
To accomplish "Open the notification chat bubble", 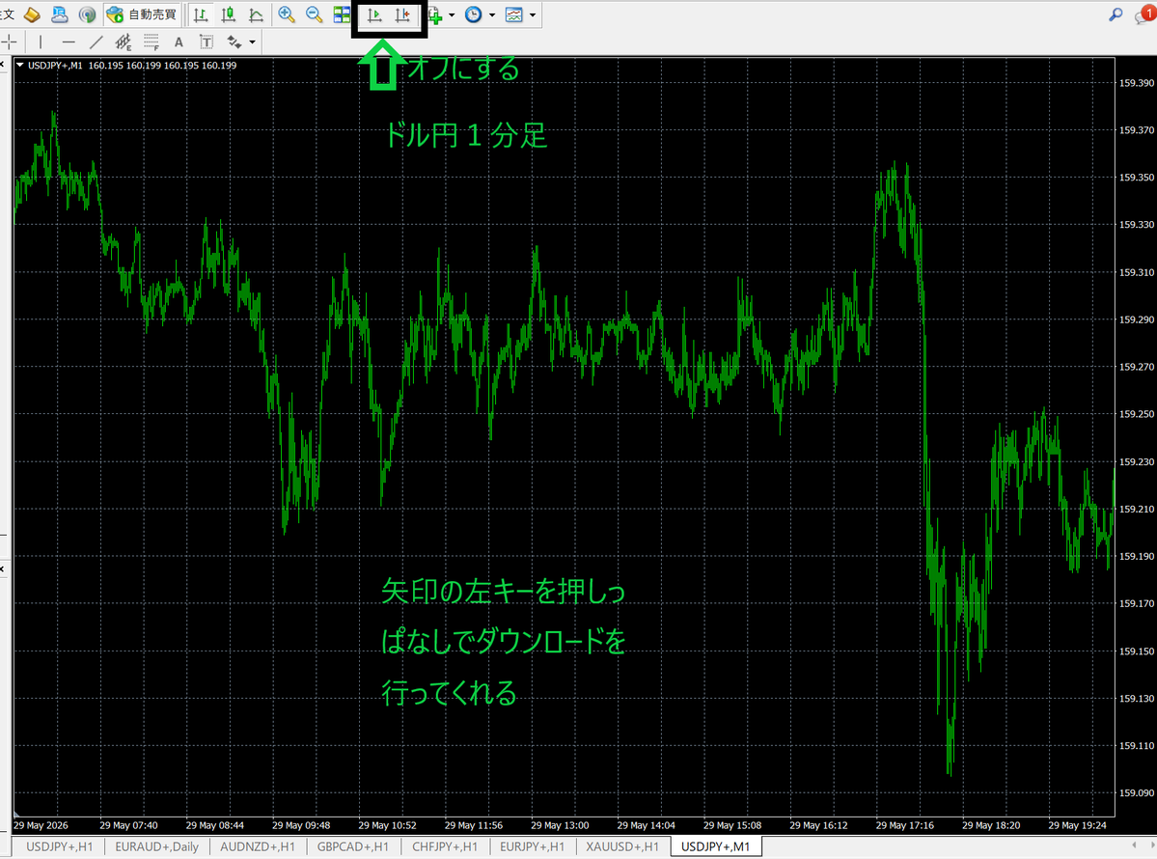I will point(1145,14).
